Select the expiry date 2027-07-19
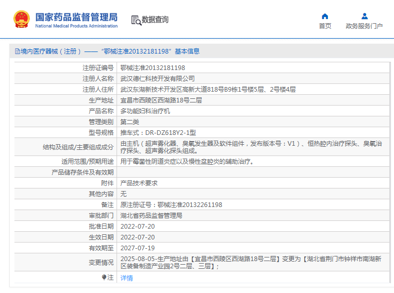Viewport: 394px width, 293px height. (x=137, y=248)
